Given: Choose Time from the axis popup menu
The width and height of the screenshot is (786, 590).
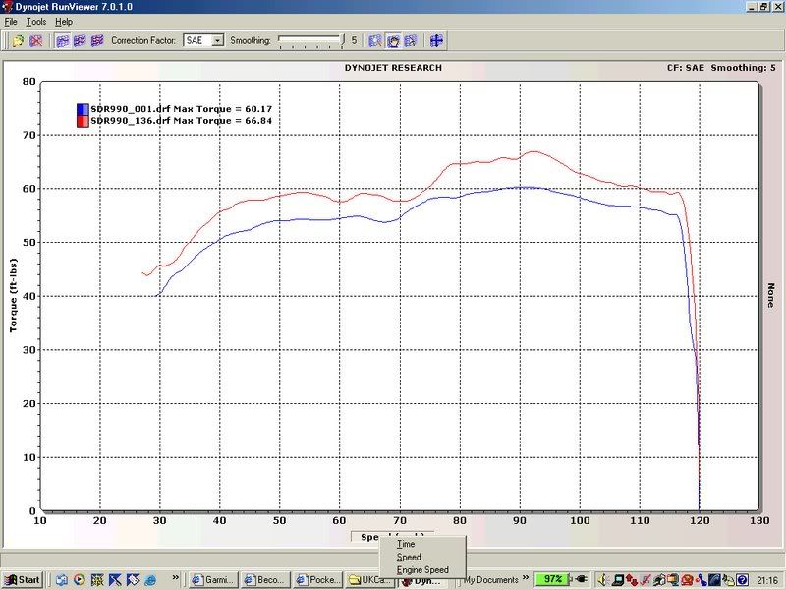Looking at the screenshot, I should click(406, 544).
